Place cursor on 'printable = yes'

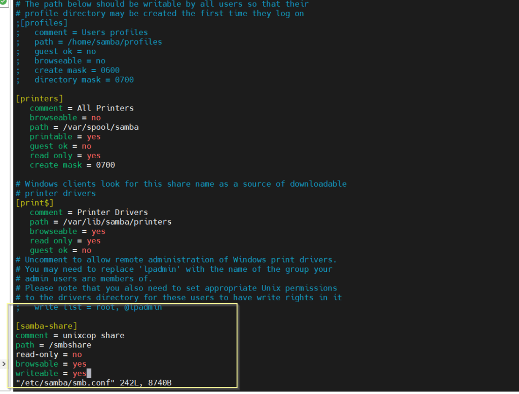[x=65, y=137]
